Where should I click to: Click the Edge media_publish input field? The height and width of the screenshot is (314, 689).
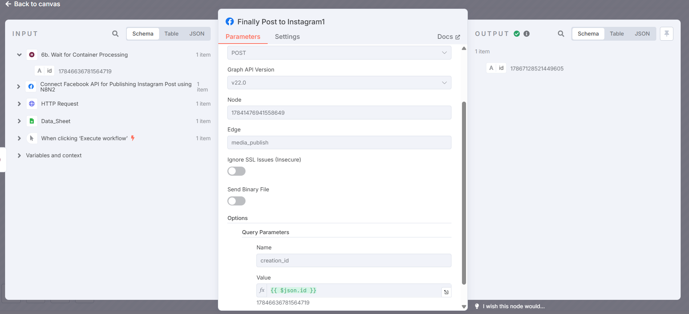pyautogui.click(x=339, y=143)
